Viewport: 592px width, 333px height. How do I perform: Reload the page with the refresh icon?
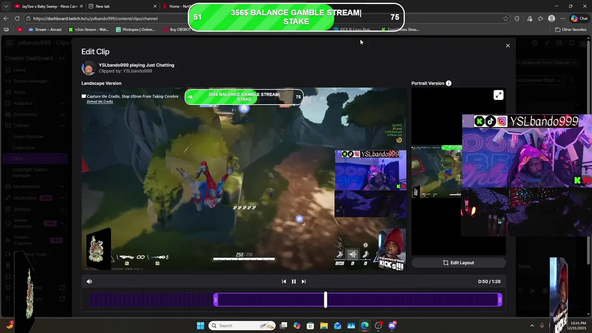point(17,18)
